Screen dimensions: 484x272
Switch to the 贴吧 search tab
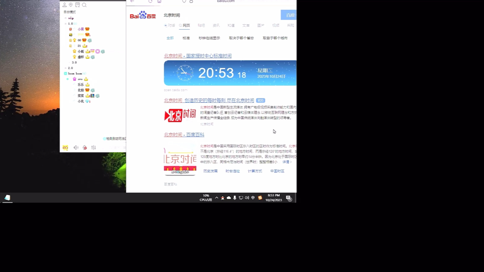(201, 25)
